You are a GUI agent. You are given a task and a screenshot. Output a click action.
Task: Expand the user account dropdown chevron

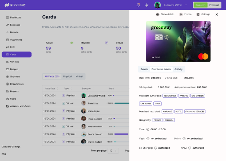click(x=186, y=5)
